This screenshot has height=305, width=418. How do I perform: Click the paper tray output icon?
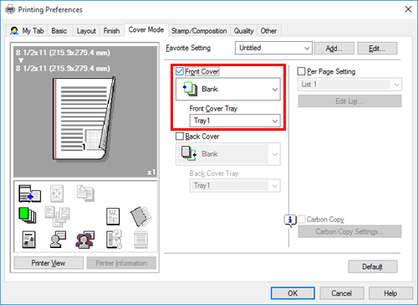click(x=29, y=194)
